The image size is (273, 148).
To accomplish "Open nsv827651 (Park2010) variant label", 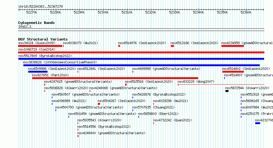I will [50, 75].
